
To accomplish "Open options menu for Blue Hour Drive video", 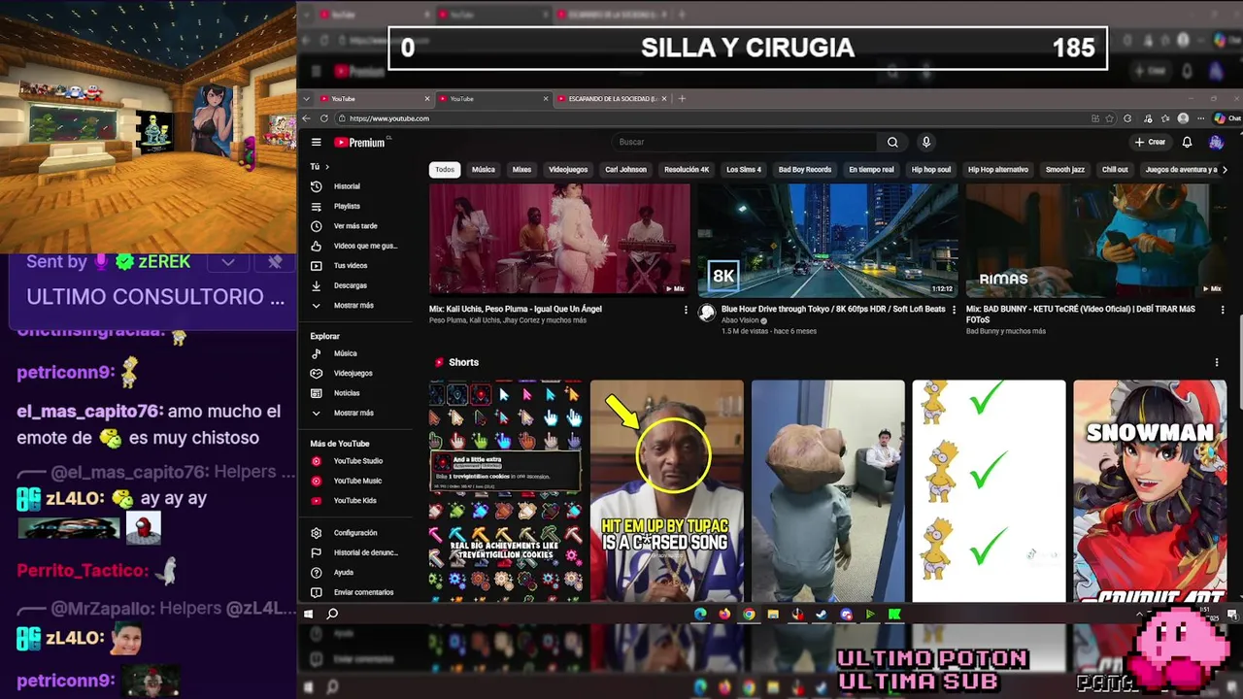I will tap(954, 310).
